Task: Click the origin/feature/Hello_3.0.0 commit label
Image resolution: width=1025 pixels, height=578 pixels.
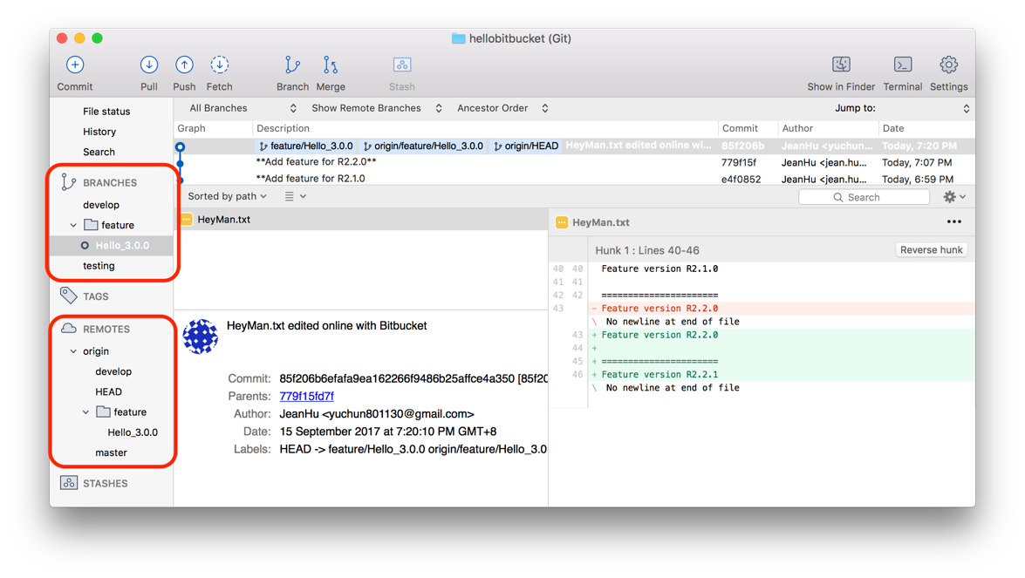Action: pos(423,146)
